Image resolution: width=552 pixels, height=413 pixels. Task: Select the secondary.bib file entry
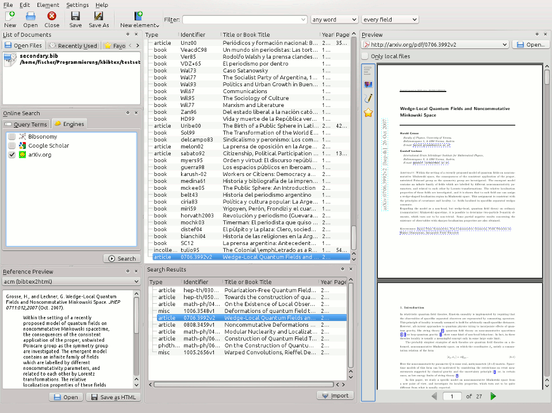click(71, 59)
